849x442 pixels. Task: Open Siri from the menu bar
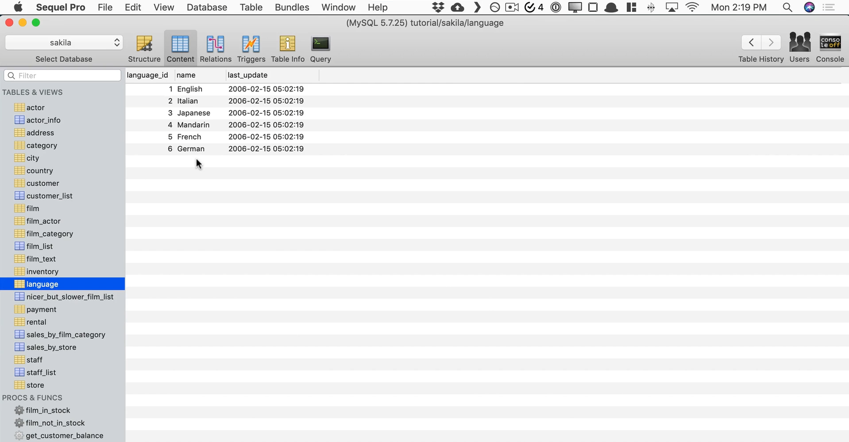click(x=809, y=7)
